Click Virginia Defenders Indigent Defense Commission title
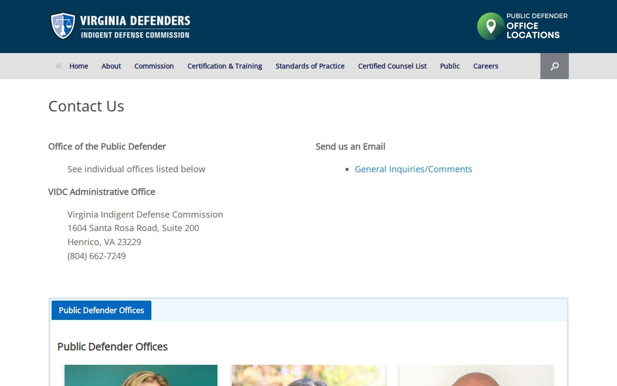Image resolution: width=617 pixels, height=386 pixels. click(x=135, y=27)
